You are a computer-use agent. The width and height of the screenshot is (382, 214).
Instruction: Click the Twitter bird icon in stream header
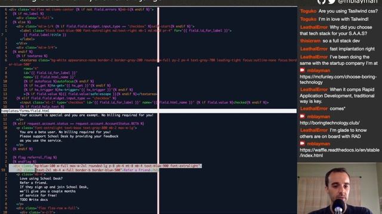[x=332, y=1]
